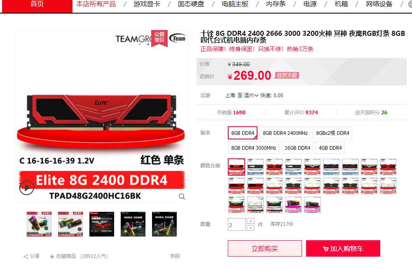Viewport: 412px width, 269px height.
Task: Click the cart icon in 加入购物车 button
Action: point(325,249)
